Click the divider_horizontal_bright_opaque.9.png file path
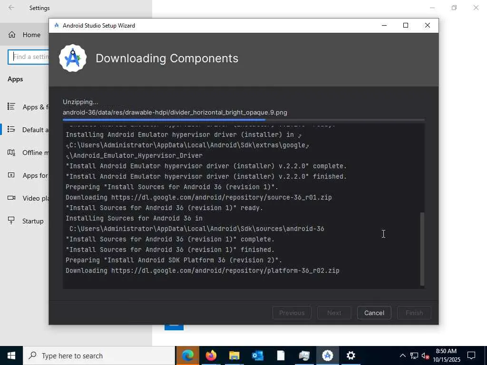 click(x=175, y=112)
